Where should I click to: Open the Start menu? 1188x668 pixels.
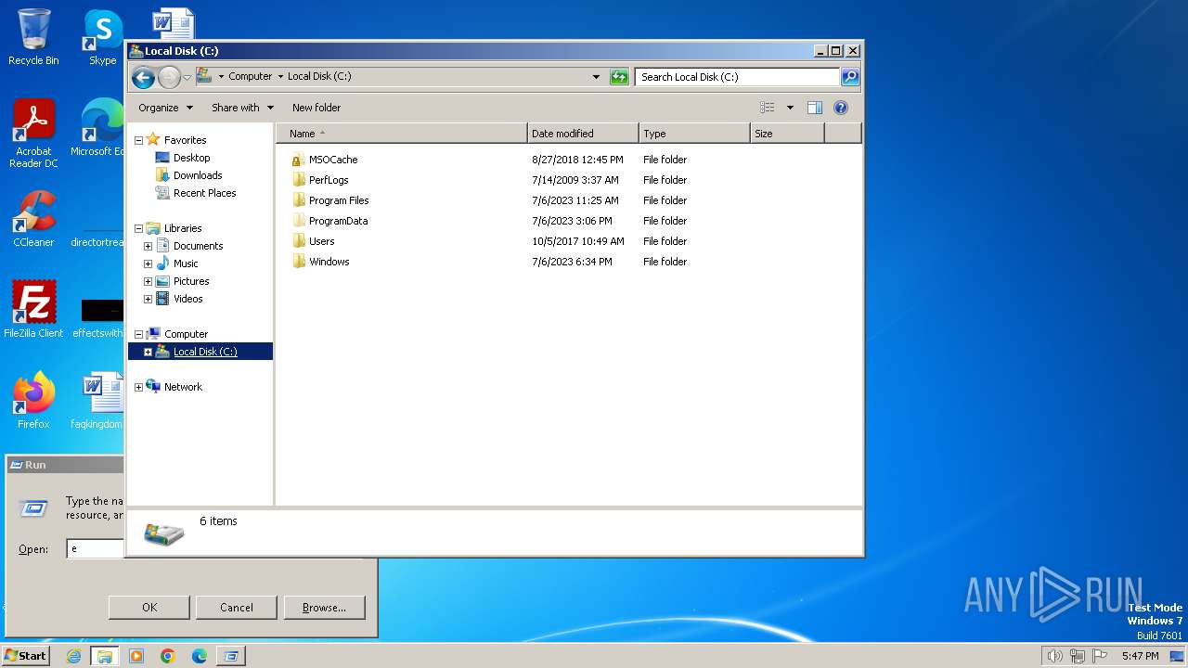(x=26, y=656)
